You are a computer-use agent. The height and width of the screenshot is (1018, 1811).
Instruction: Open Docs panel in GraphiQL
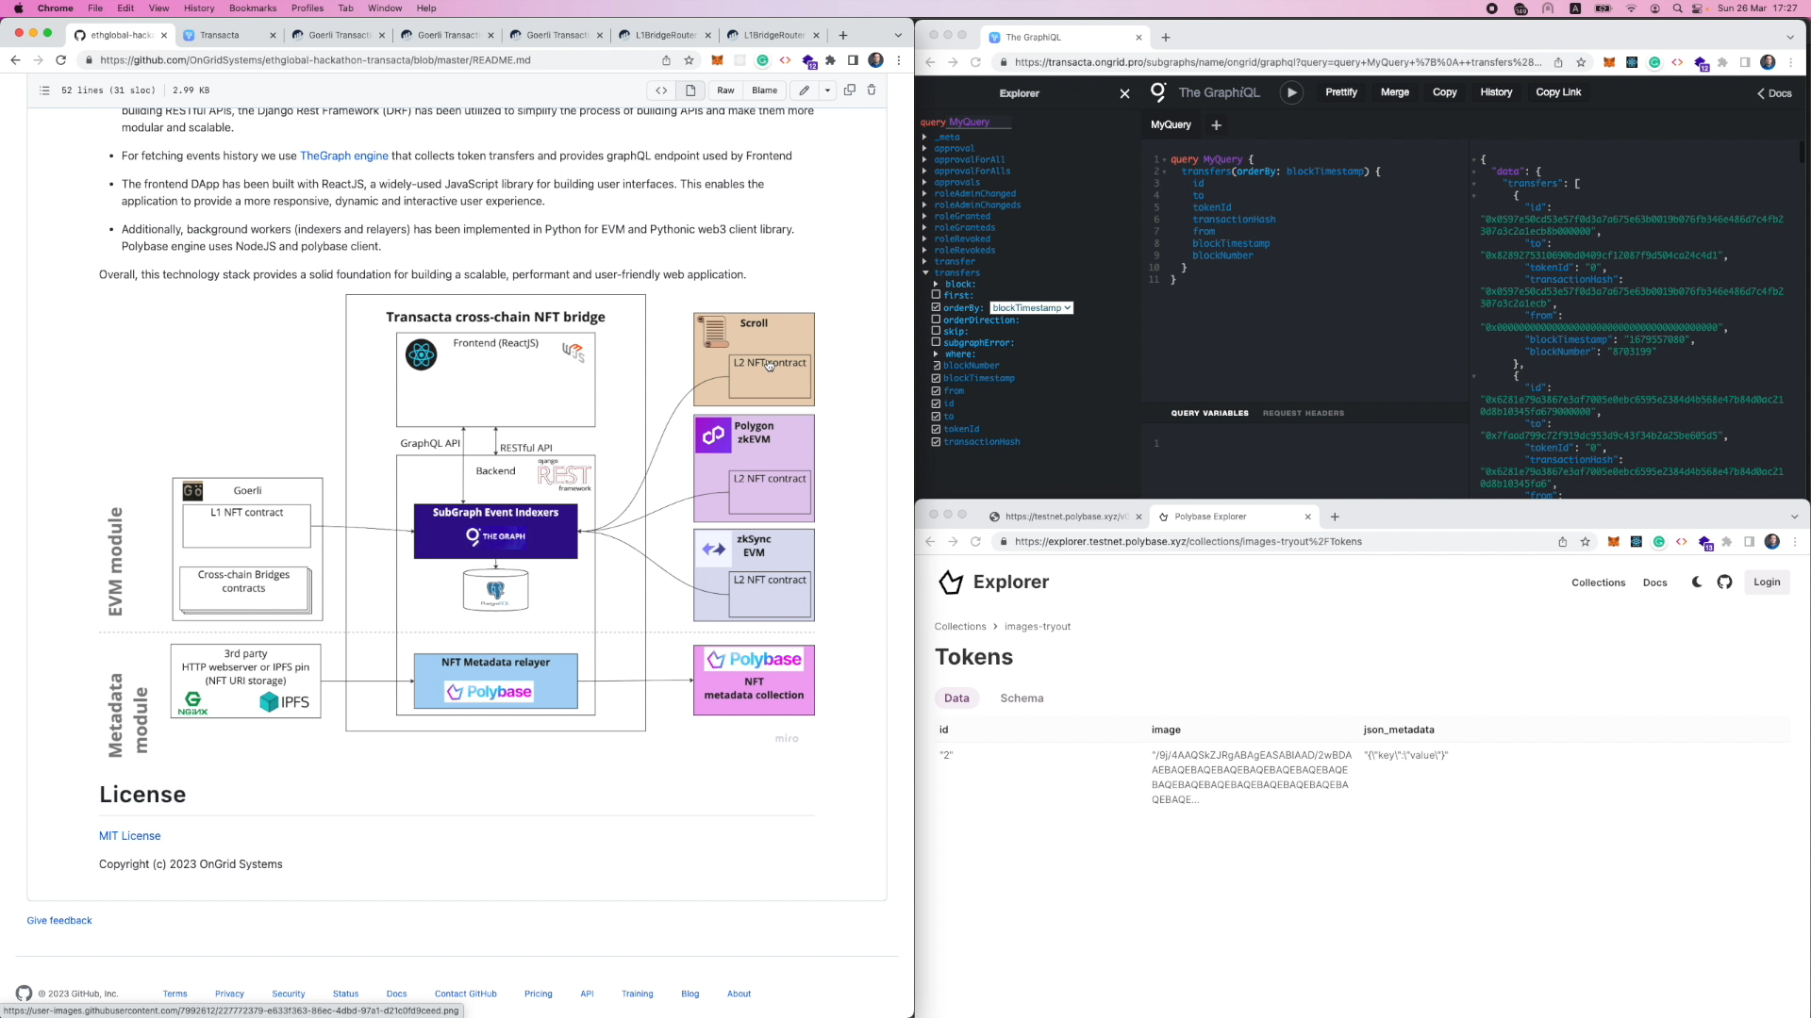[x=1774, y=93]
